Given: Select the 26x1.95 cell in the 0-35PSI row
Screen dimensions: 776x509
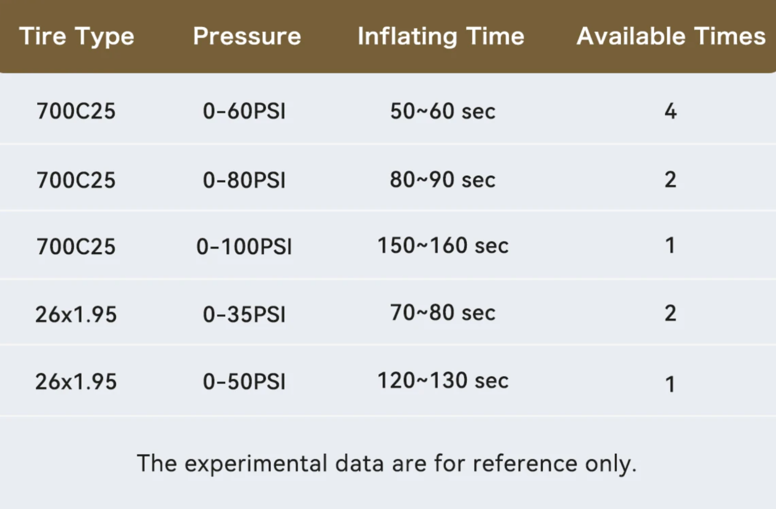Looking at the screenshot, I should 76,315.
